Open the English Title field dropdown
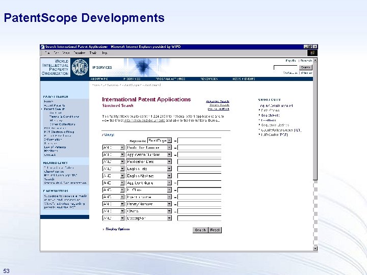 pos(149,169)
